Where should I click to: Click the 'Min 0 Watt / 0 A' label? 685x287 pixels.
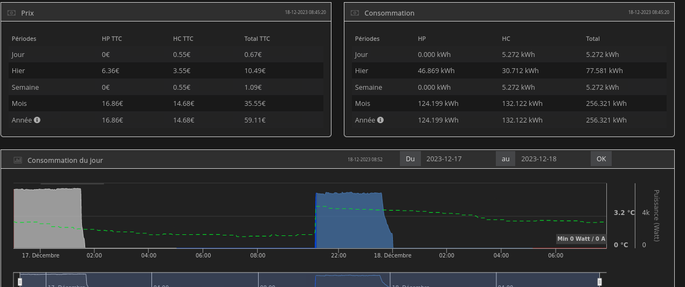point(582,239)
